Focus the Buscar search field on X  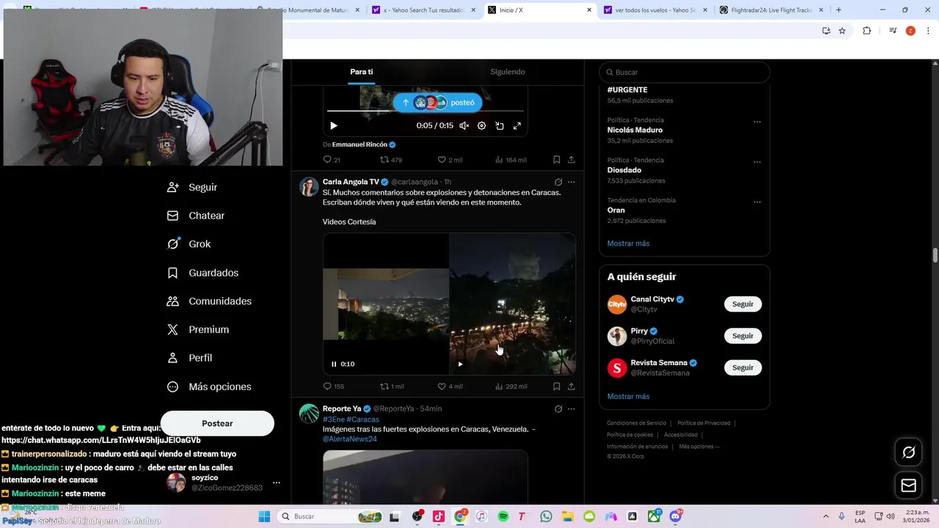[x=684, y=72]
